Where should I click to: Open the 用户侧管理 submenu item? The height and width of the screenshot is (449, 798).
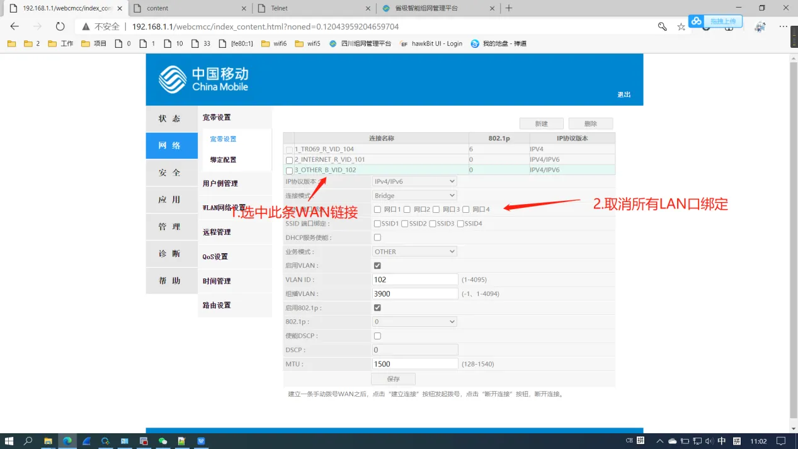click(220, 184)
